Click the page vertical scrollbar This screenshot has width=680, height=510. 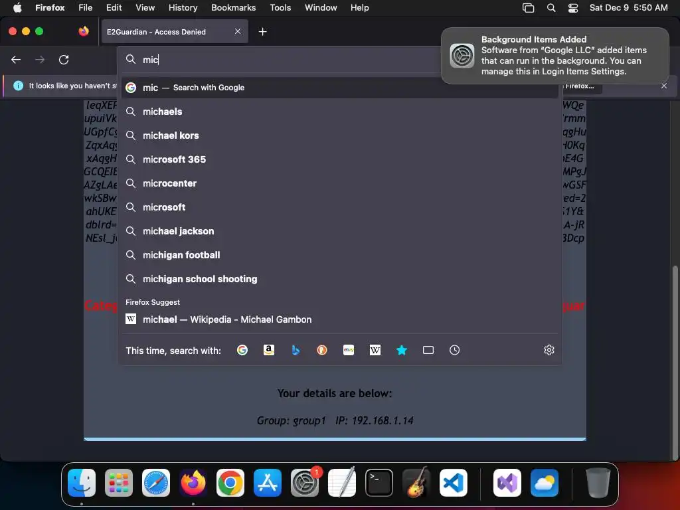tap(675, 362)
